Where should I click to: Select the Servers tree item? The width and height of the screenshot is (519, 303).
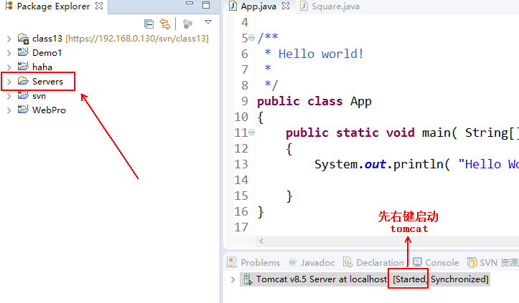pos(47,82)
